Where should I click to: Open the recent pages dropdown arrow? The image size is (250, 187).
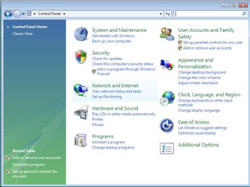tap(23, 14)
